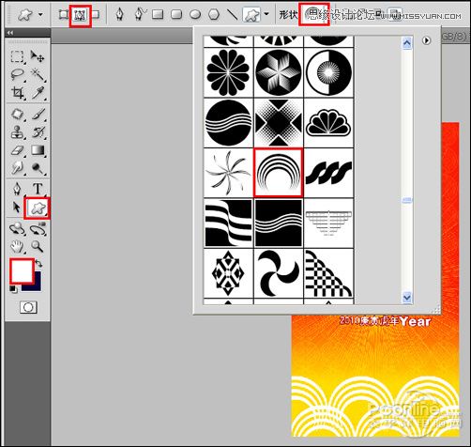Select the Zoom magnifier tool

[38, 247]
